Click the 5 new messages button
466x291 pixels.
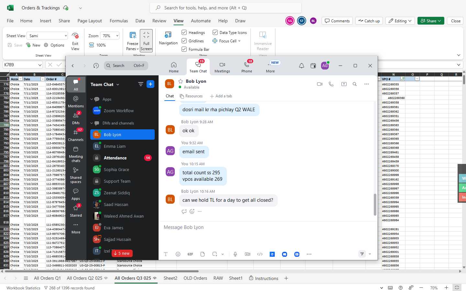coord(122,253)
